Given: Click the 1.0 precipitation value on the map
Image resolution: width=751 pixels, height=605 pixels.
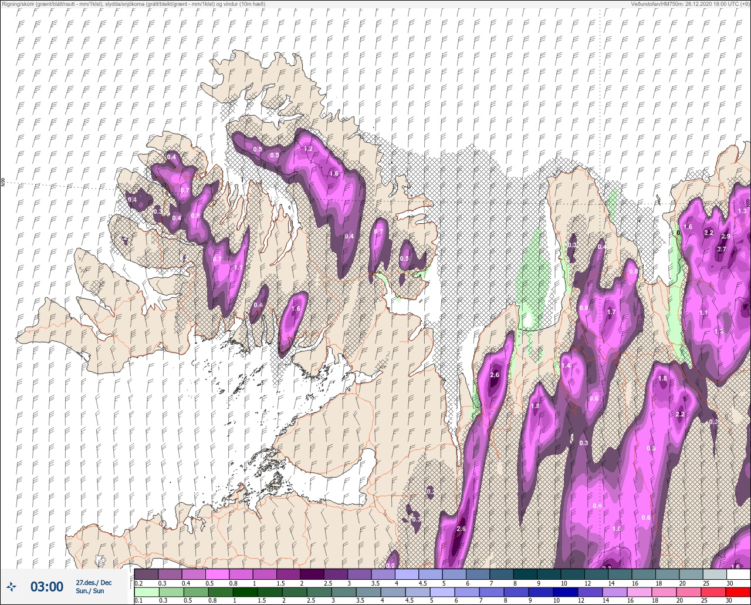Looking at the screenshot, I should 617,529.
